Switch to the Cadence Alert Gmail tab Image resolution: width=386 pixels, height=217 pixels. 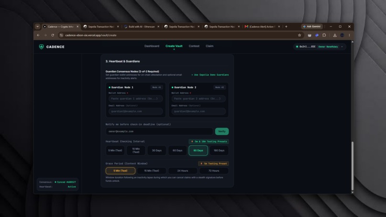click(261, 27)
